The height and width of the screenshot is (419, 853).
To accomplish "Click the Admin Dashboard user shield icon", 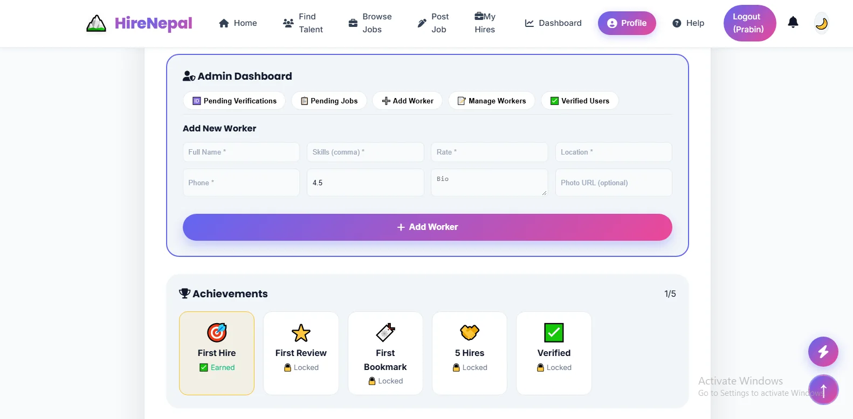I will point(189,76).
